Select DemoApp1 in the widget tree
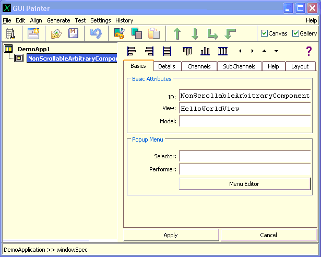The width and height of the screenshot is (321, 257). click(34, 49)
